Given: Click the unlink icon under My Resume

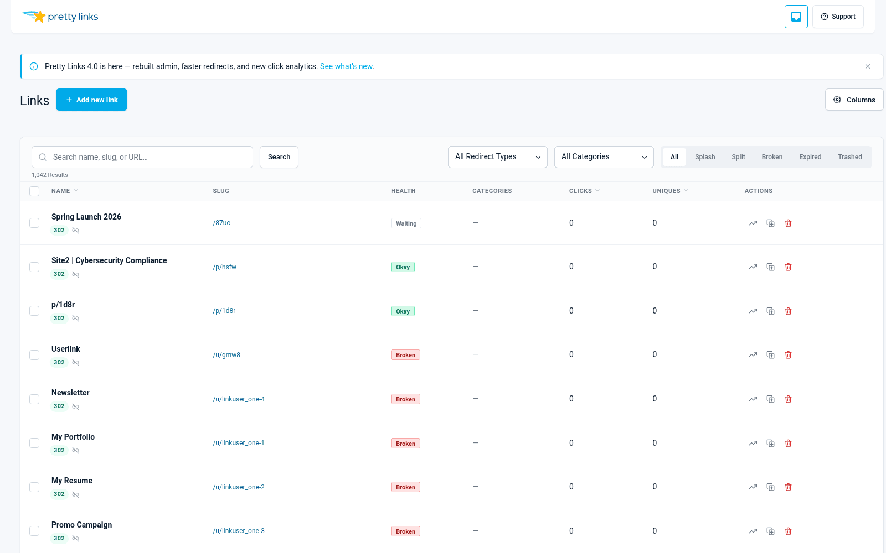Looking at the screenshot, I should click(76, 495).
